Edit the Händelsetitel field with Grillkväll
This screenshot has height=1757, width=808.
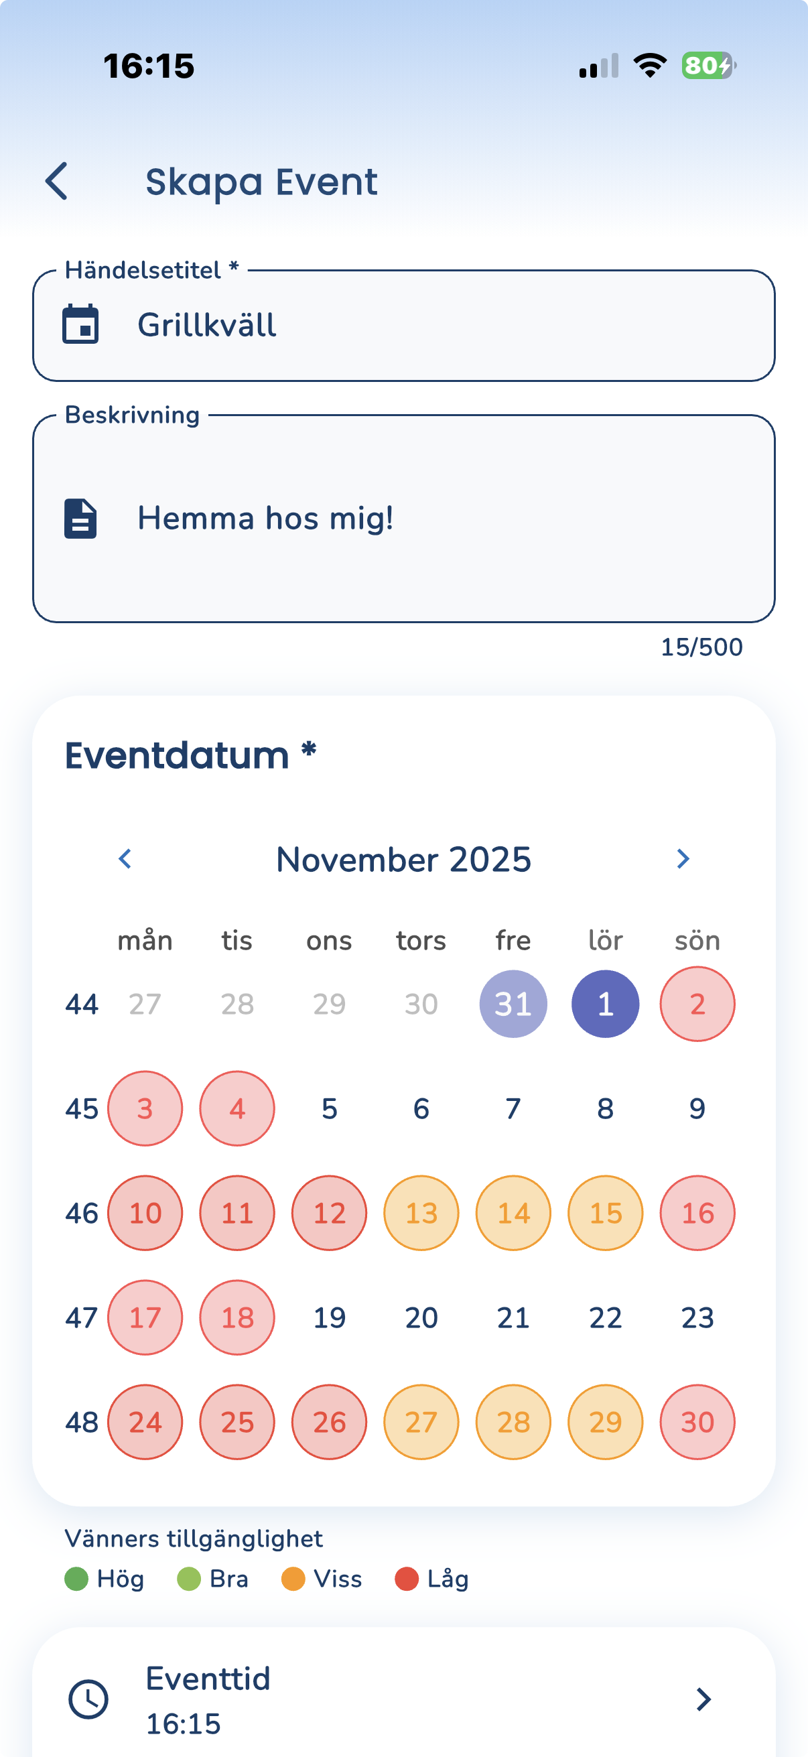tap(436, 326)
